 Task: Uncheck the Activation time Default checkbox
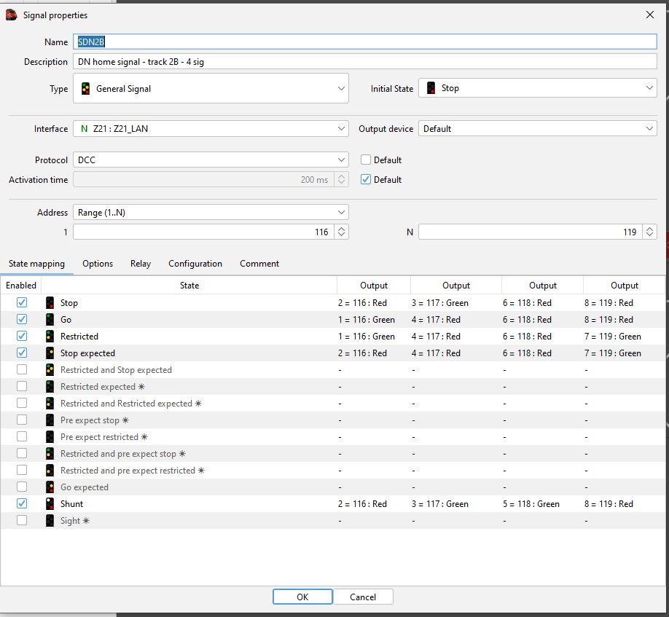click(366, 180)
